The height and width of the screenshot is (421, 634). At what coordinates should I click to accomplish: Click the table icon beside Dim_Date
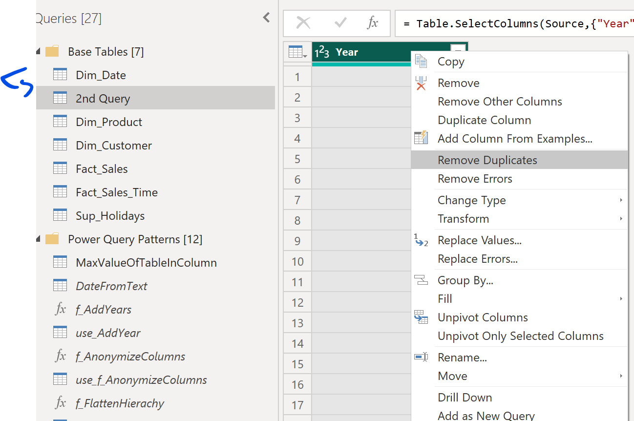60,75
